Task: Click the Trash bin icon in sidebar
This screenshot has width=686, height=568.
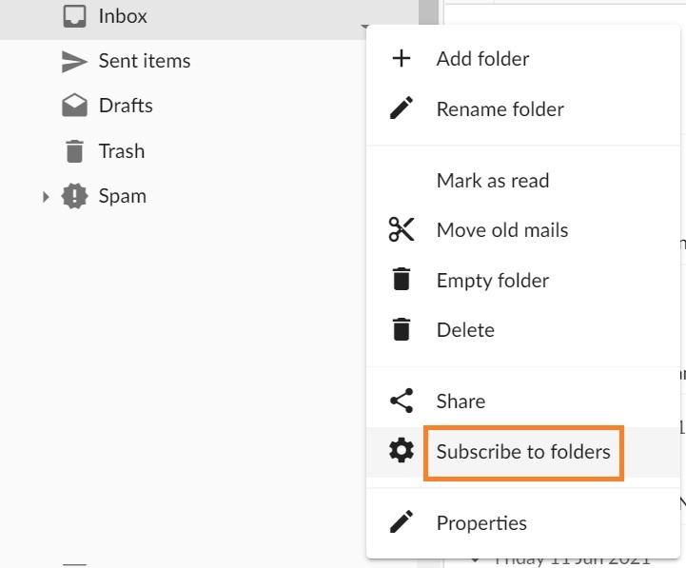Action: click(74, 151)
